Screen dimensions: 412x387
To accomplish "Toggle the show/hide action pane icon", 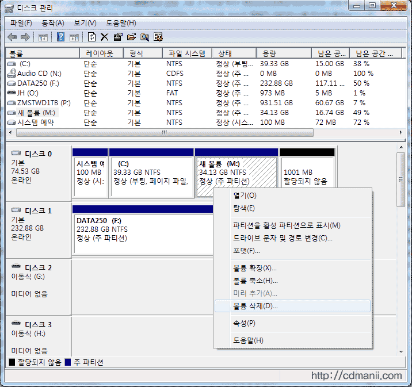I will point(74,37).
